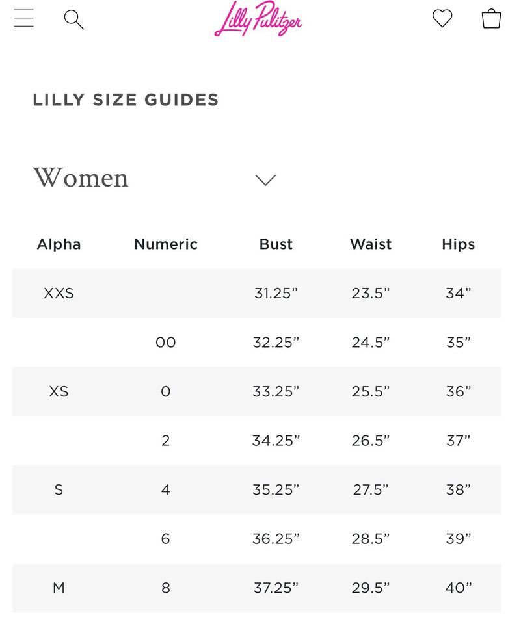Open the wishlist heart icon
Viewport: 521px width, 624px height.
(442, 18)
